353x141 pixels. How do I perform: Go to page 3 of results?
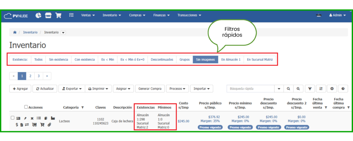tap(39, 76)
